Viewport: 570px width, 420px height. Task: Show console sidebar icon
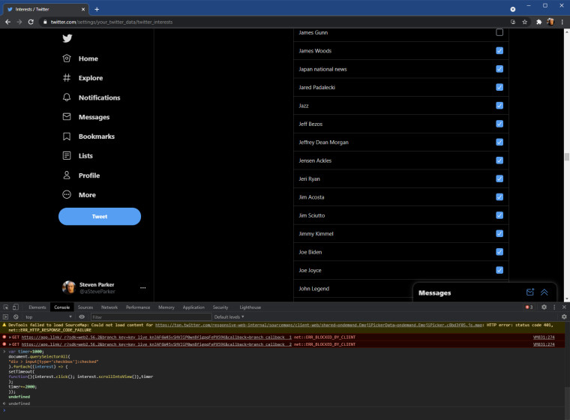[x=5, y=316]
